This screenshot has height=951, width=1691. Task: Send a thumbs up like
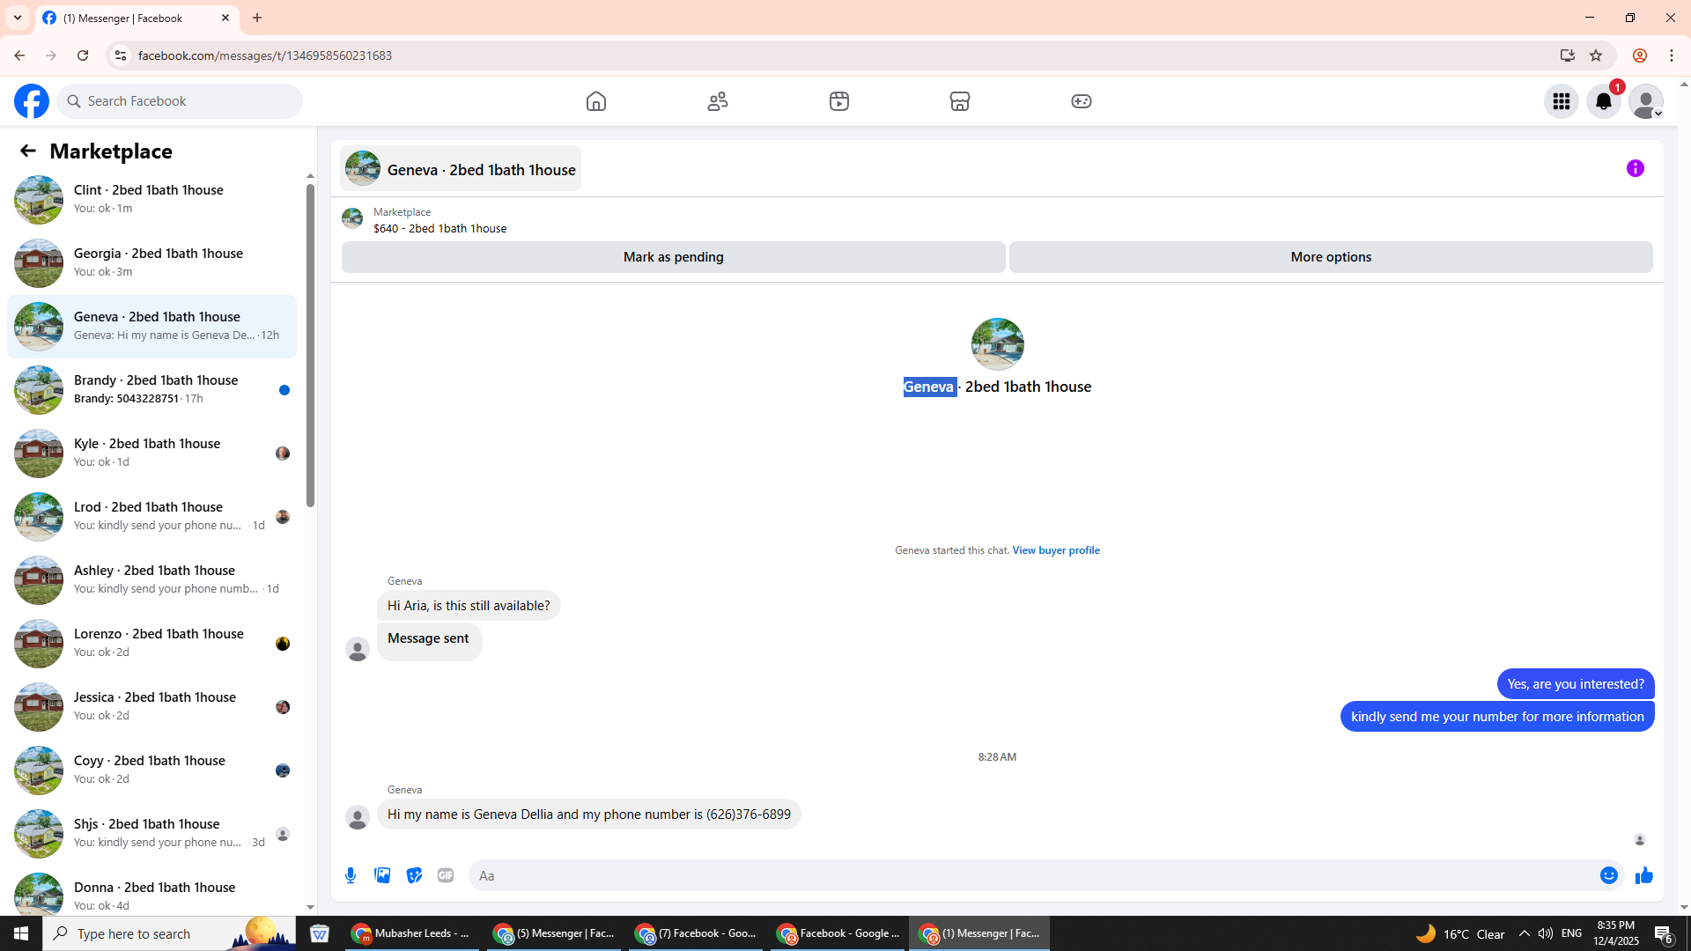(1643, 875)
